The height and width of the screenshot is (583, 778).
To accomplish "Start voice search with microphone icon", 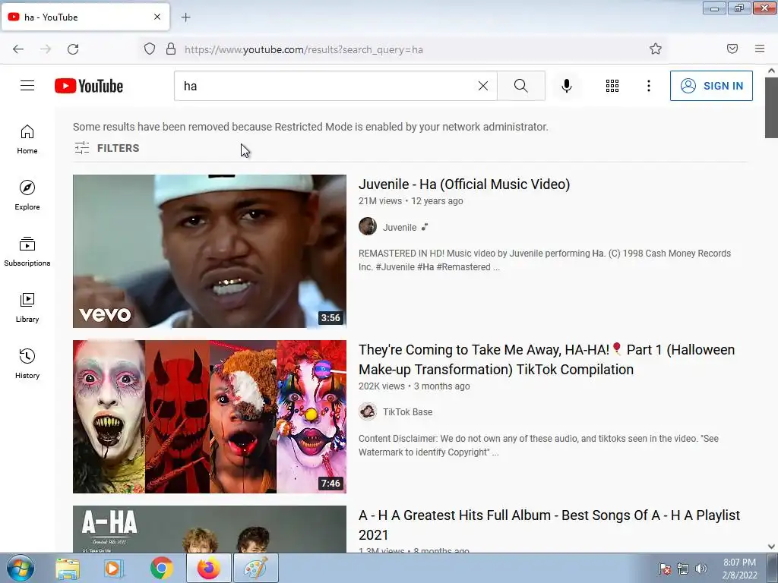I will click(567, 86).
